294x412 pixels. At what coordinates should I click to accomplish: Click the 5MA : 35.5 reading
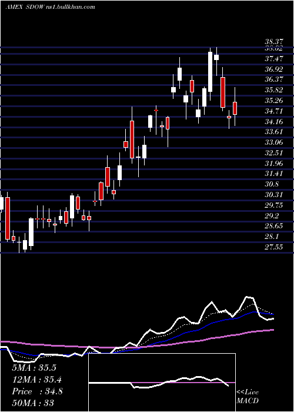[34, 368]
